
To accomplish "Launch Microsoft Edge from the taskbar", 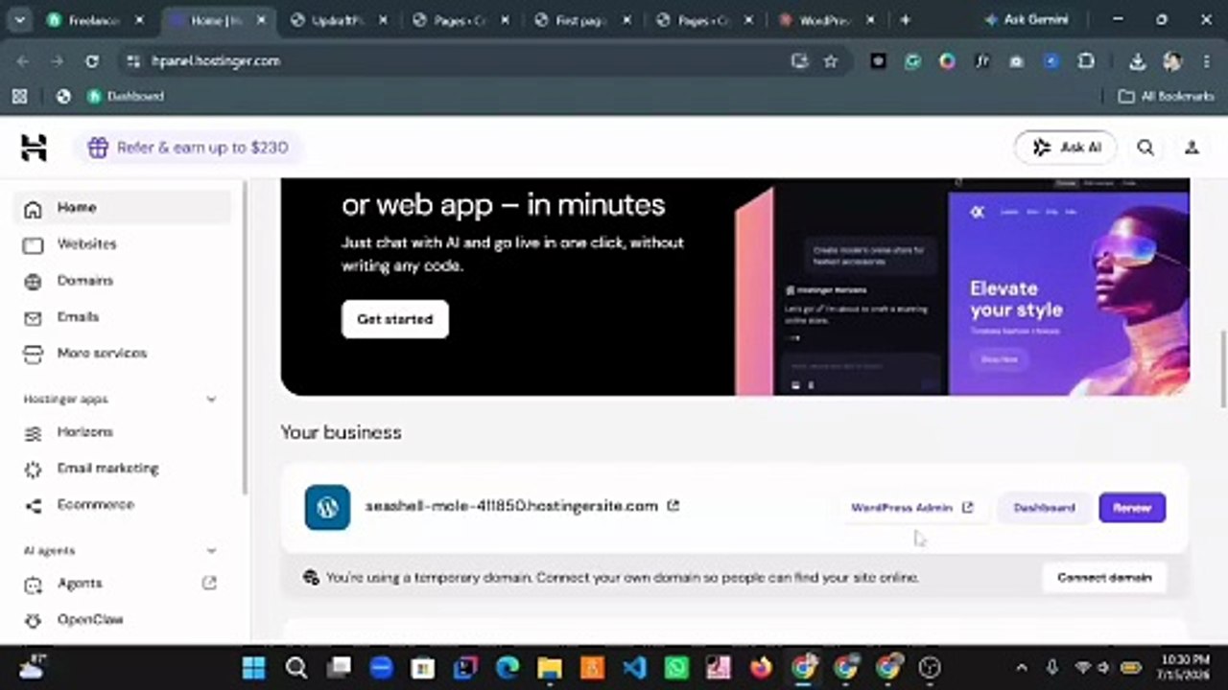I will click(x=508, y=668).
